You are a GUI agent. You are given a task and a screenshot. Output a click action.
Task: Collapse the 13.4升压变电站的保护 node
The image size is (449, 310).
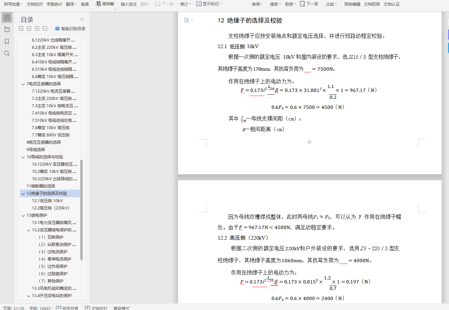(29, 296)
